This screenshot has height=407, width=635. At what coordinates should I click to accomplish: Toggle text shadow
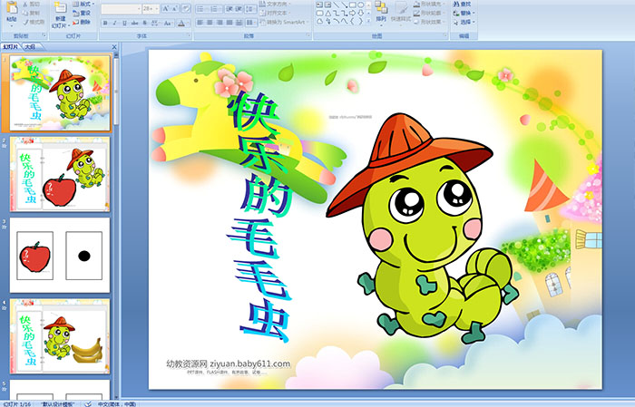[x=144, y=23]
